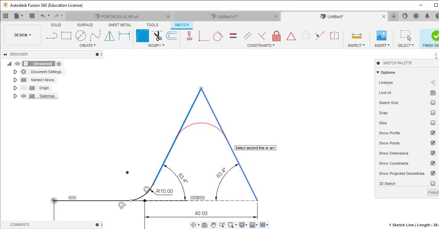Click the window Select tool icon

(x=406, y=35)
